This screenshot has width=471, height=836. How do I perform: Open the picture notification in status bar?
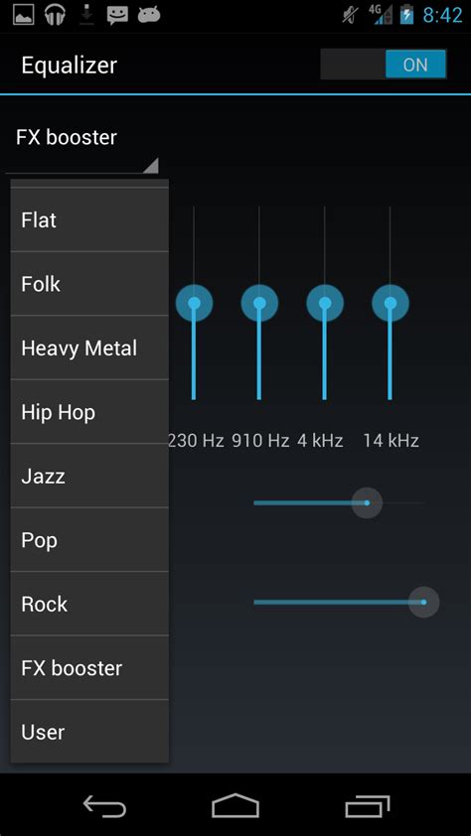(x=23, y=15)
